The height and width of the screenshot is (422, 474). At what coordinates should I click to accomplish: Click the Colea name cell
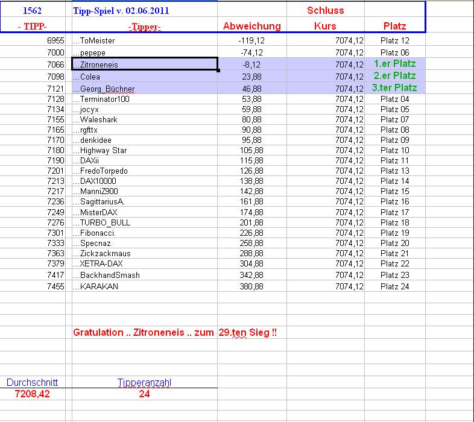coord(145,77)
